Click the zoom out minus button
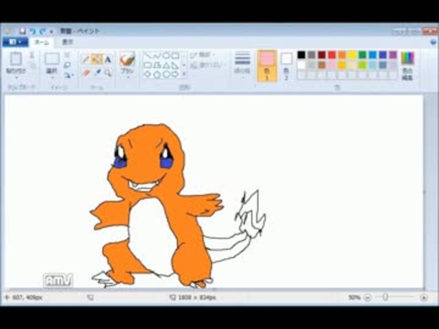Screen dimensions: 439x329 (x=368, y=297)
